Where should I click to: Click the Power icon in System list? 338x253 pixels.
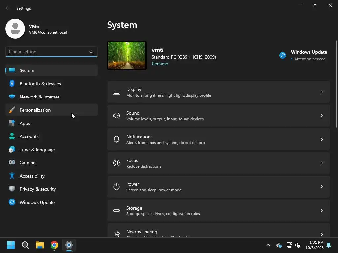(x=117, y=187)
